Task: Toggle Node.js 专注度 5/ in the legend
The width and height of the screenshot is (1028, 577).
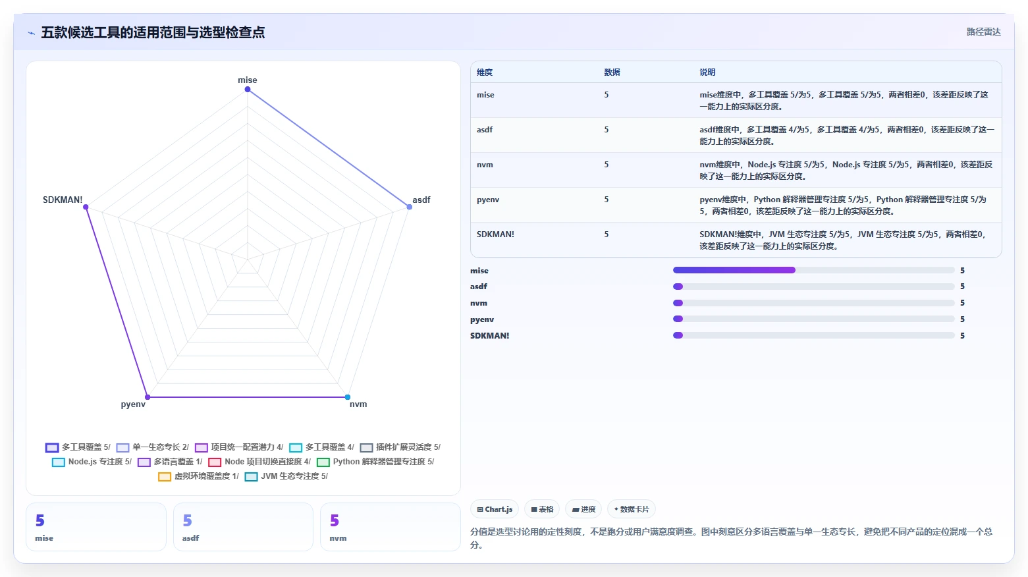Action: tap(92, 462)
